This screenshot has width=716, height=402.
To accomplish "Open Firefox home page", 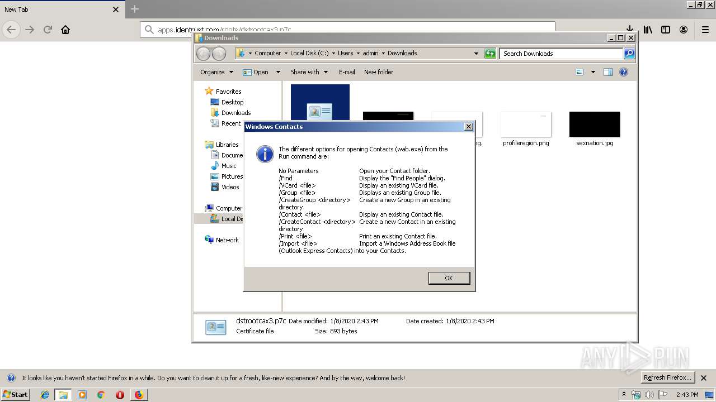I will (x=65, y=30).
